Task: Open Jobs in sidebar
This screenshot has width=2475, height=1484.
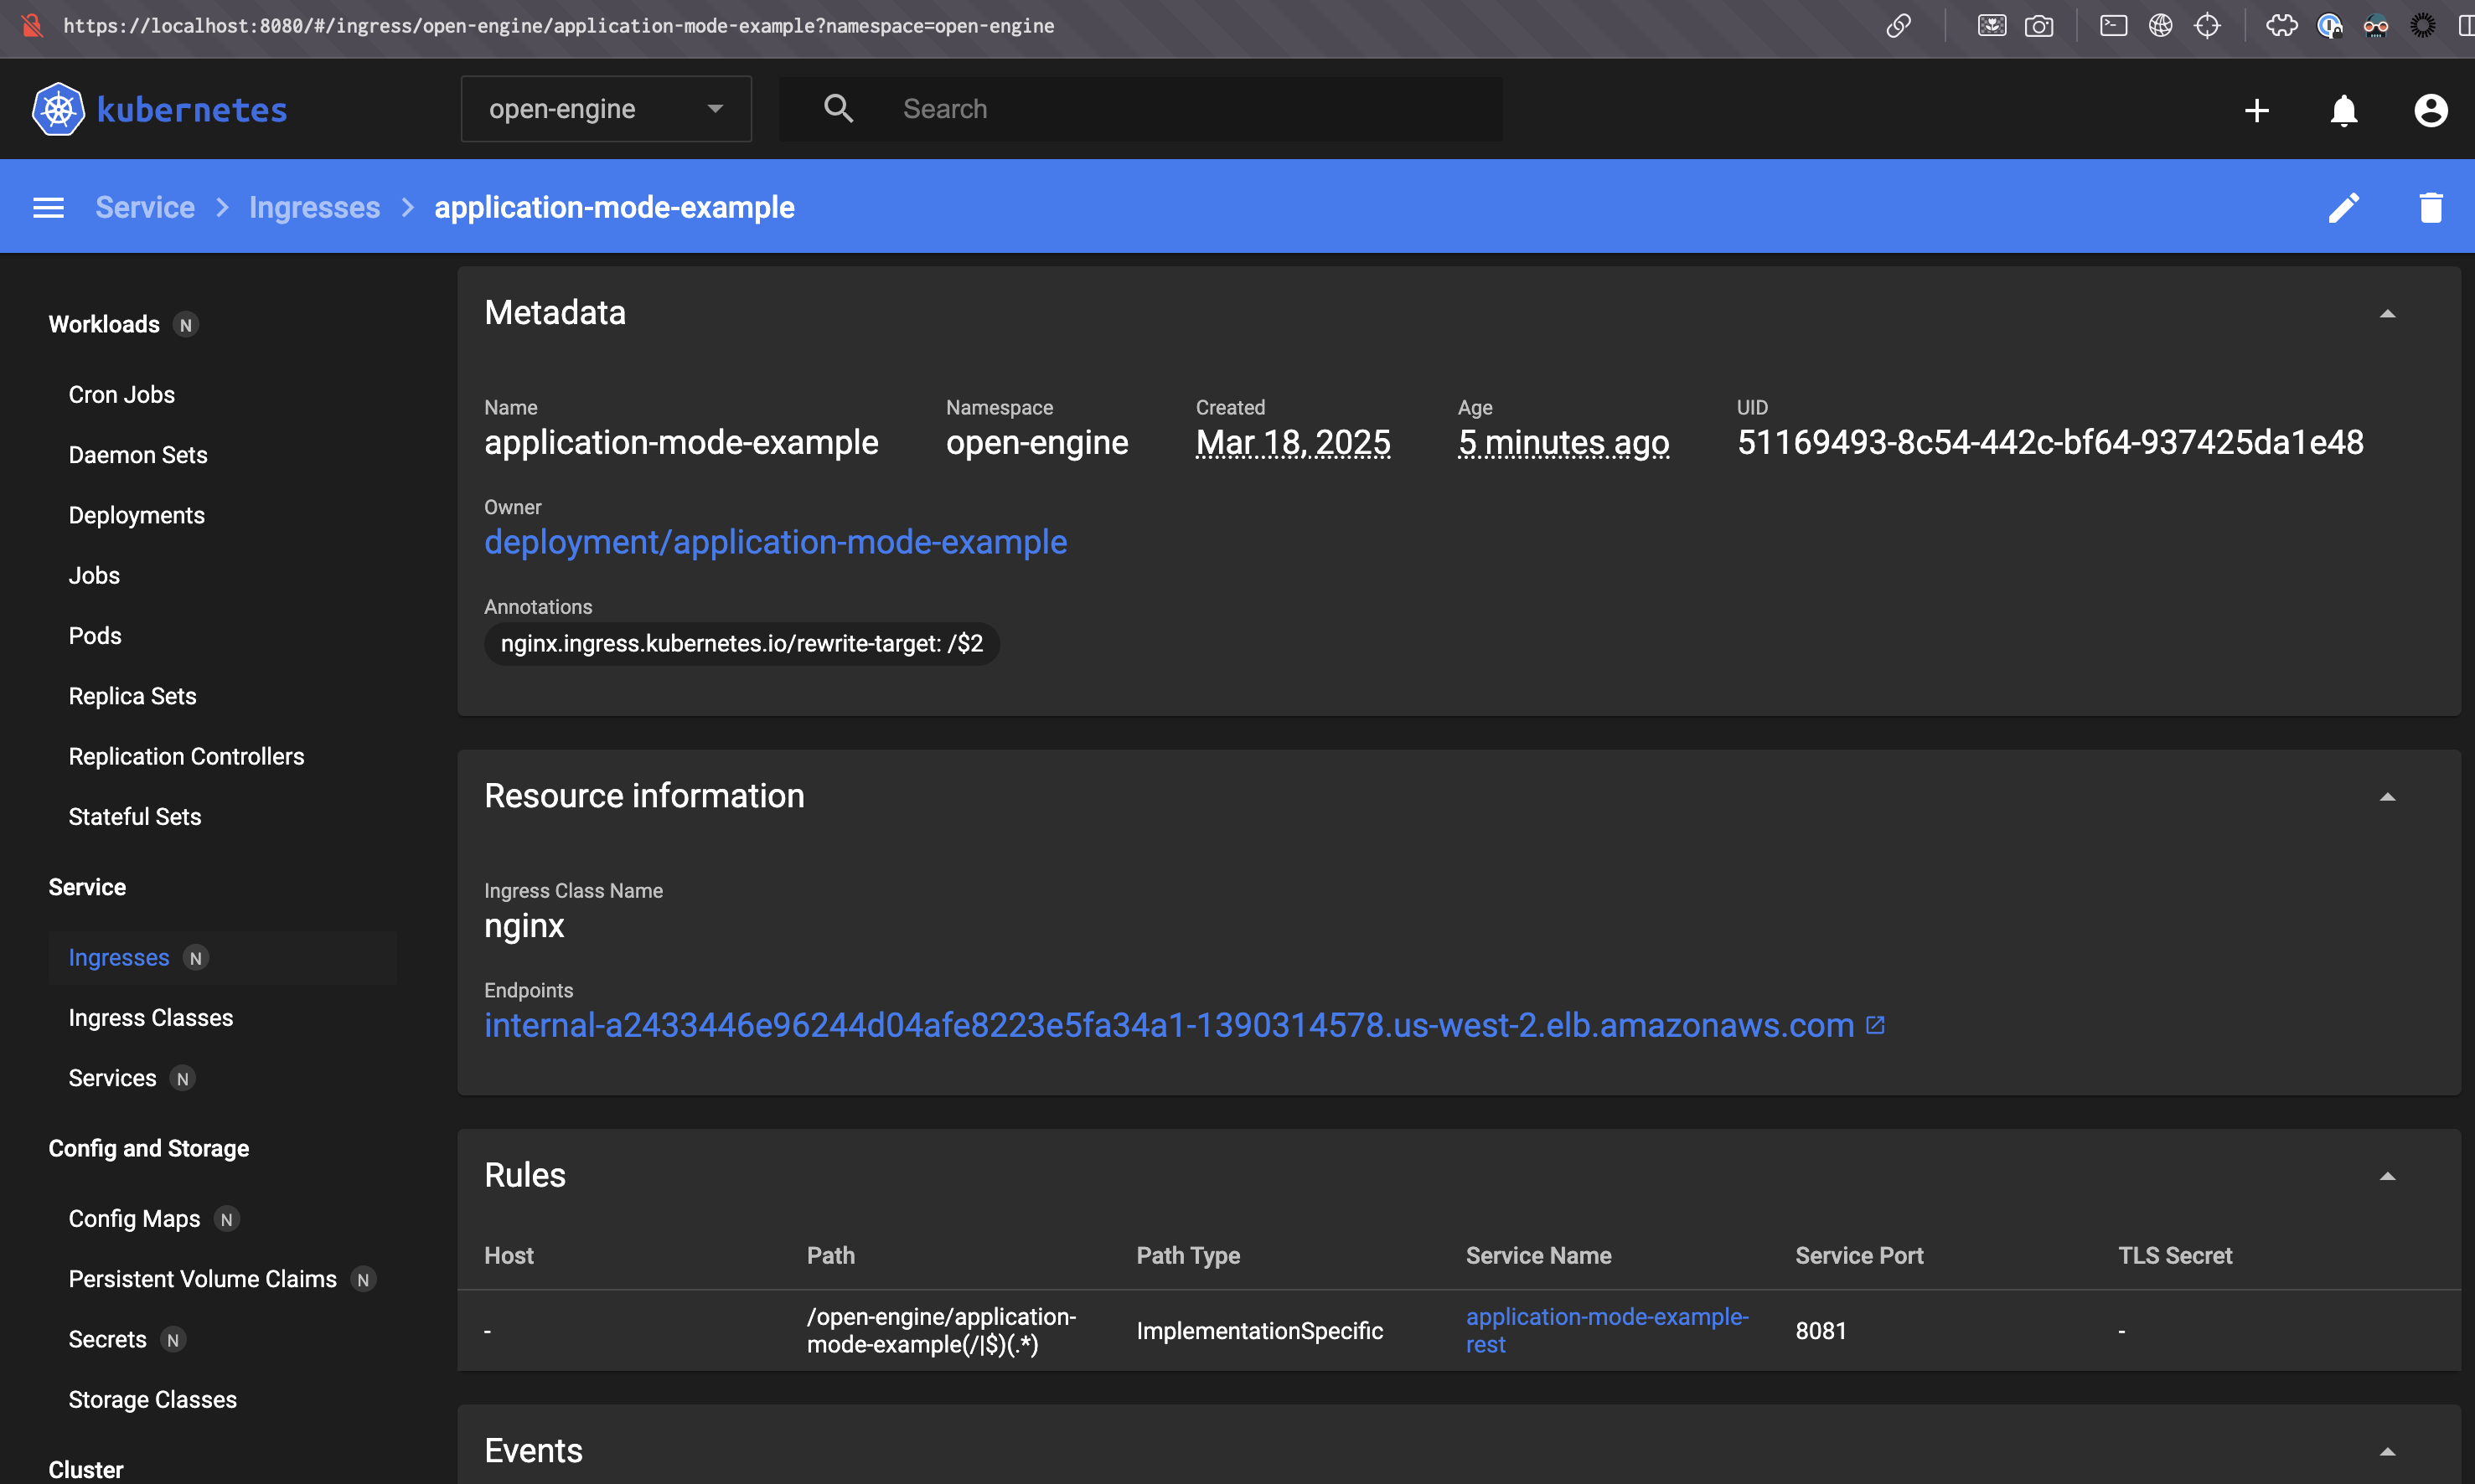Action: click(94, 575)
